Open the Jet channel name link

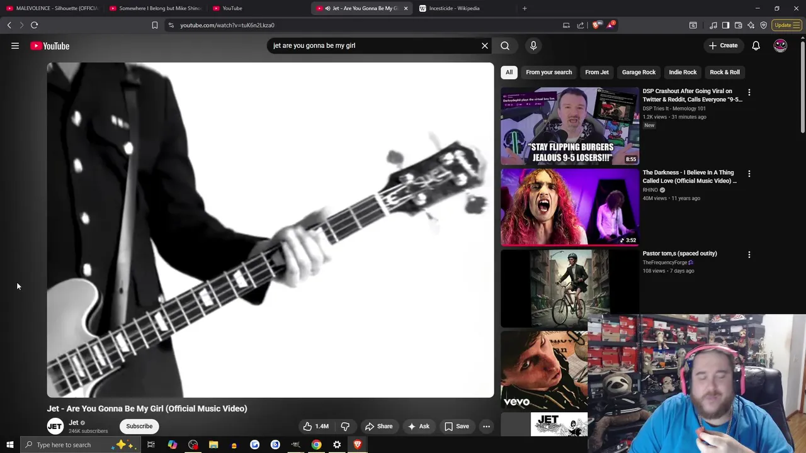tap(74, 422)
